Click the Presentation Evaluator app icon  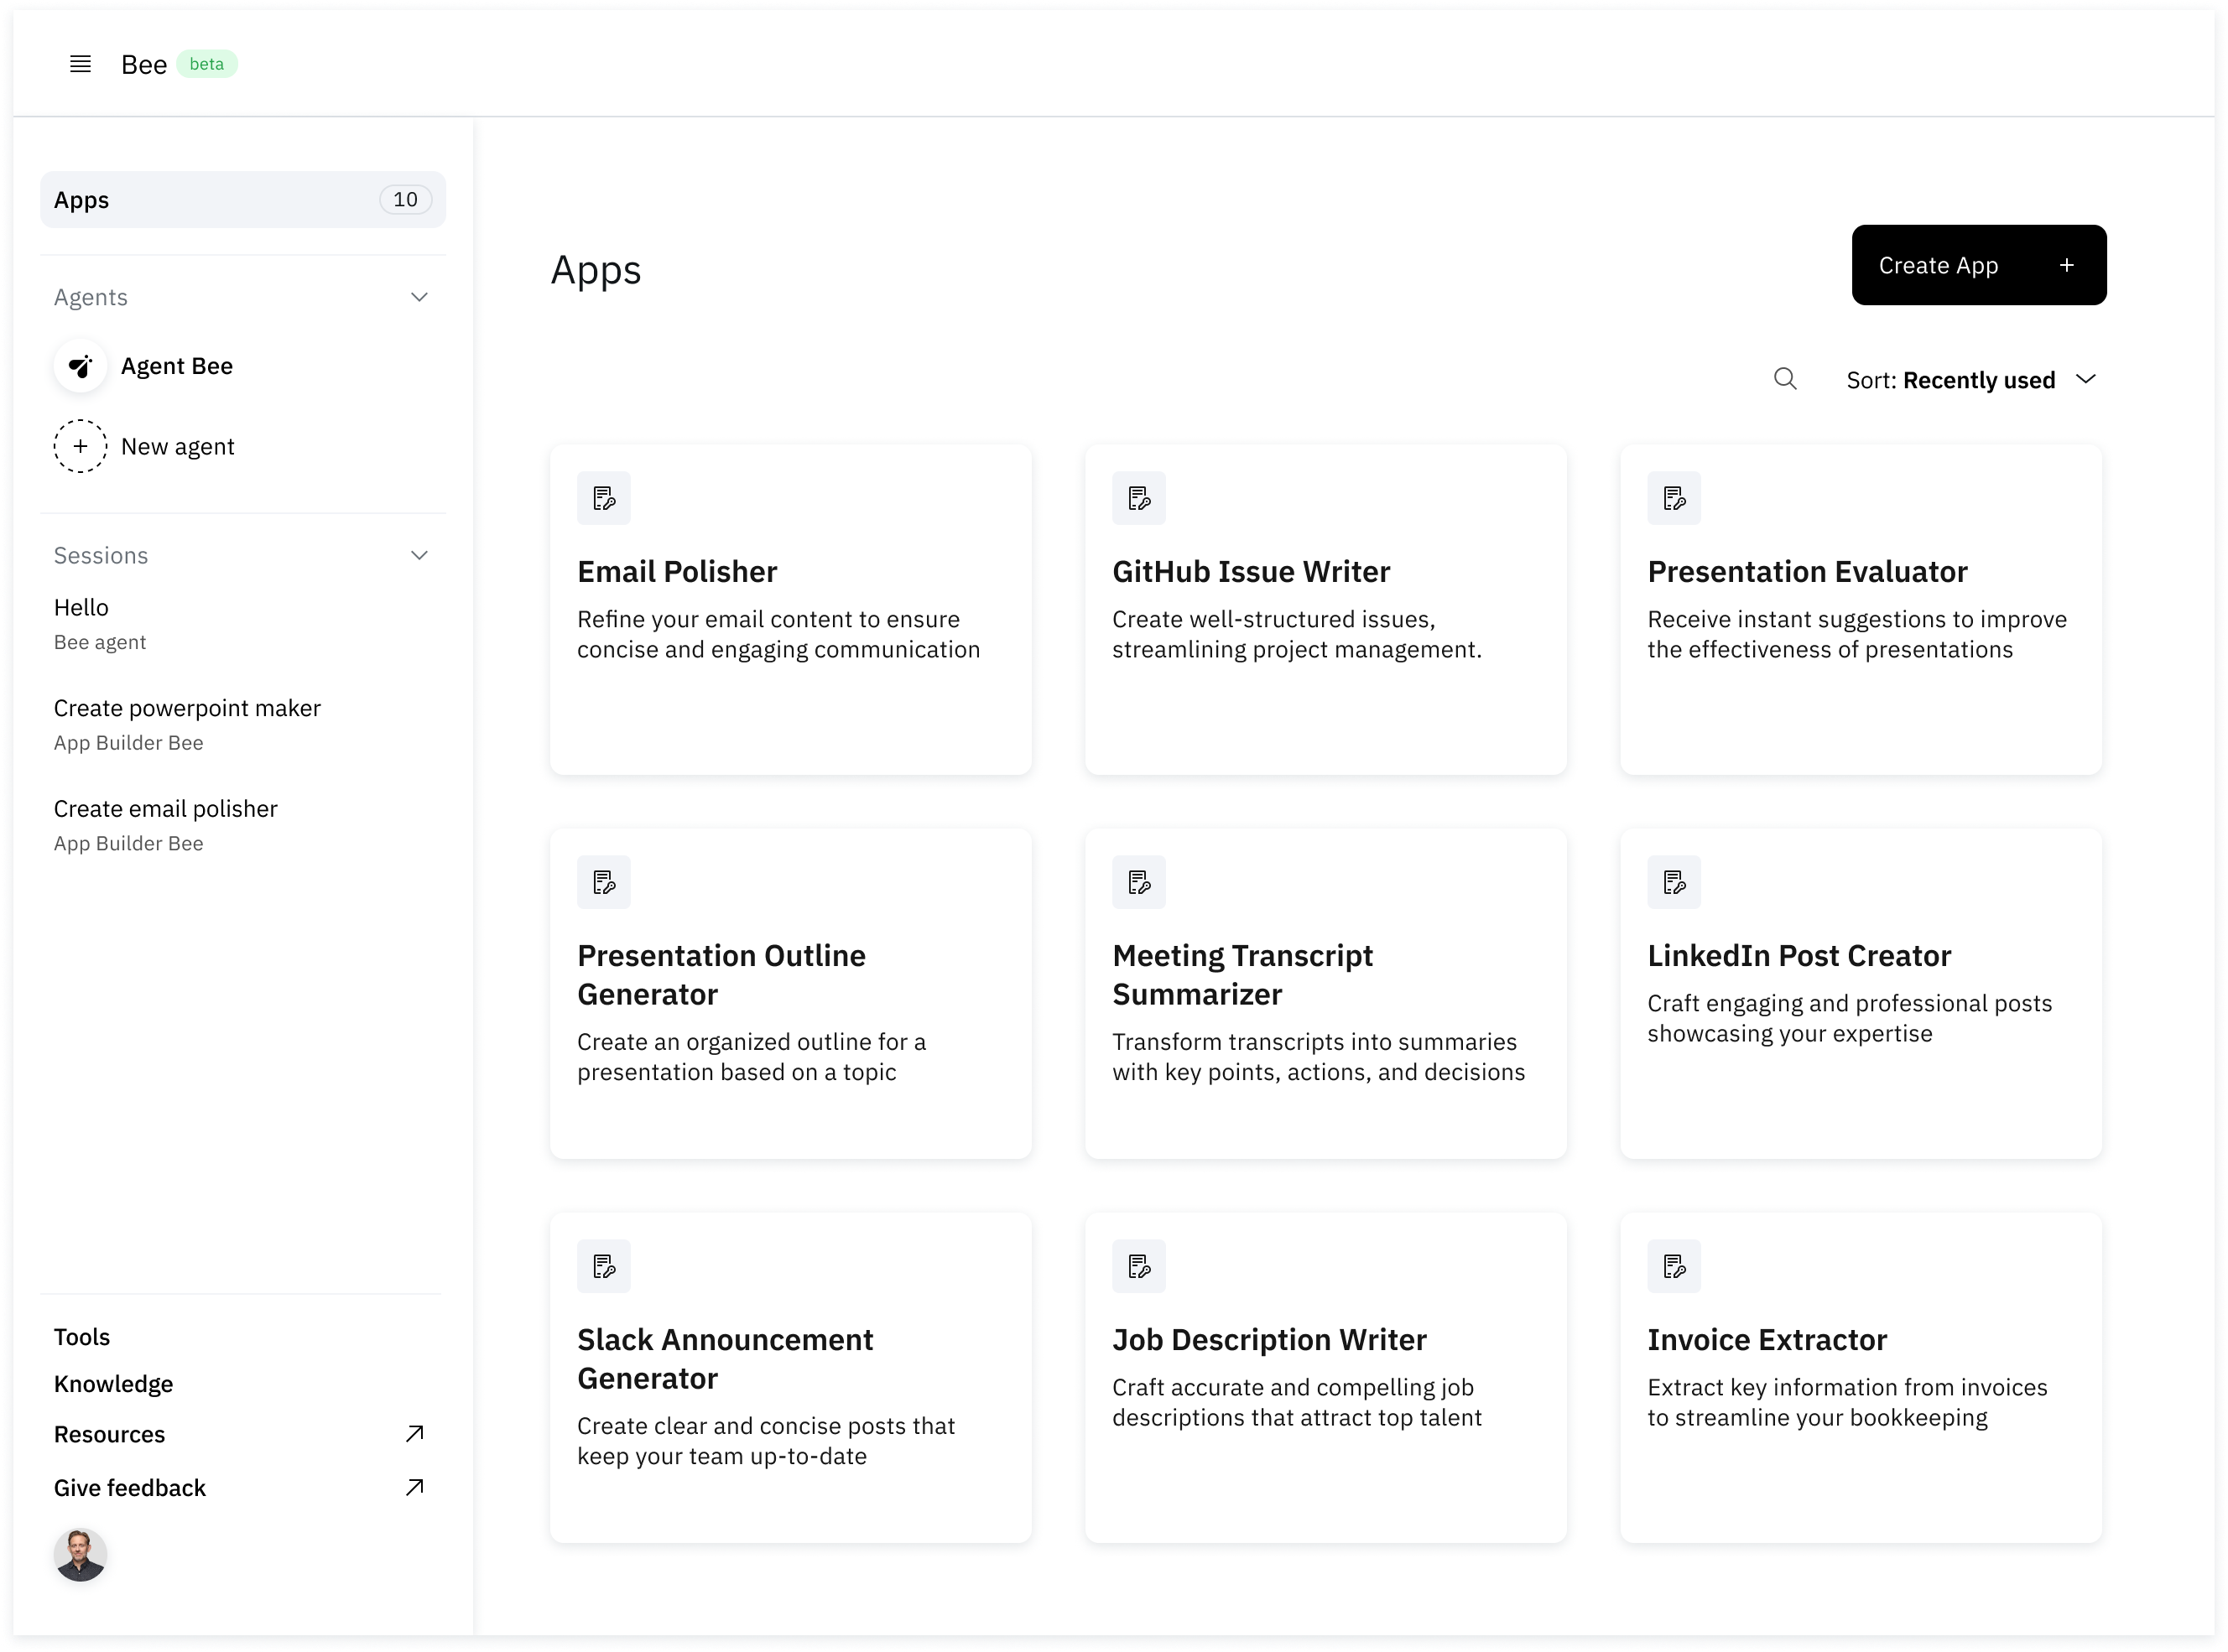click(x=1674, y=497)
